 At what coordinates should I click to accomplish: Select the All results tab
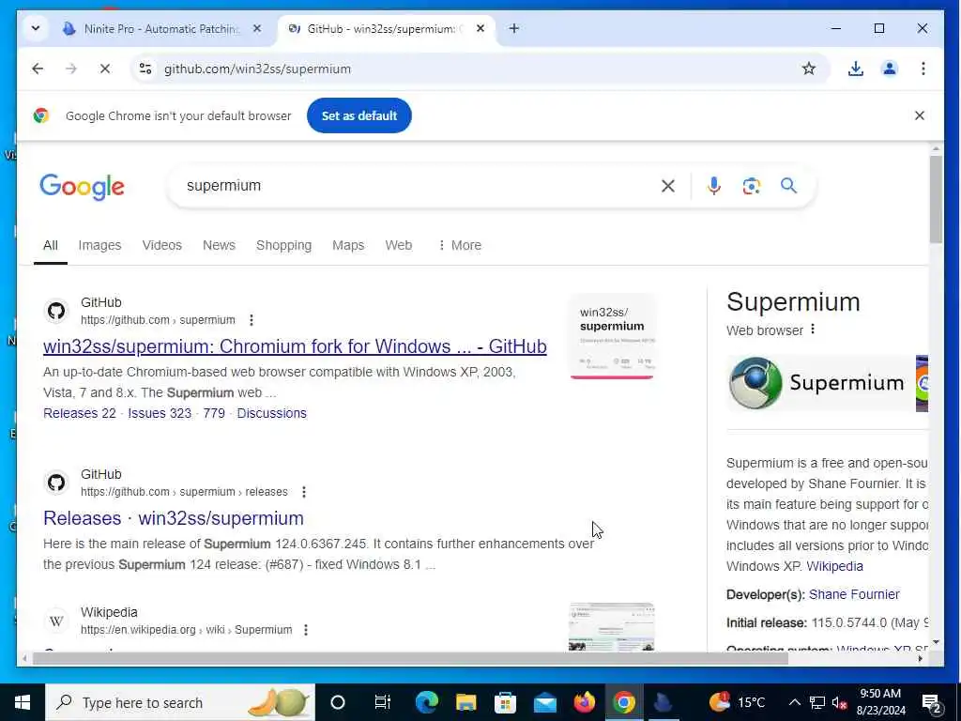click(51, 245)
